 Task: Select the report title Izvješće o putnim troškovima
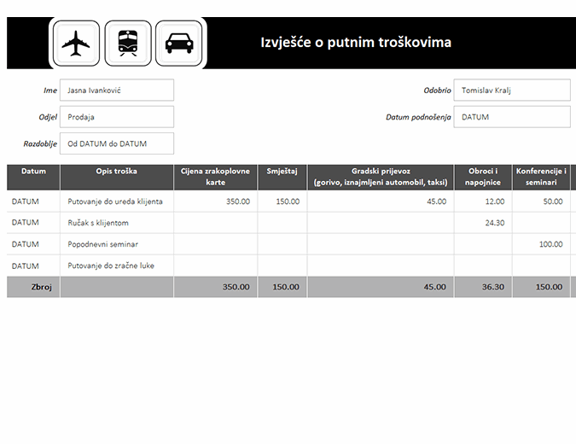(x=356, y=43)
